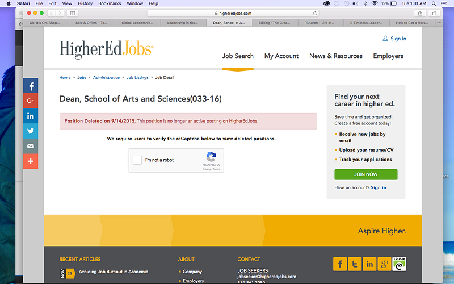Click the footer Twitter icon
This screenshot has height=284, width=454.
[354, 264]
